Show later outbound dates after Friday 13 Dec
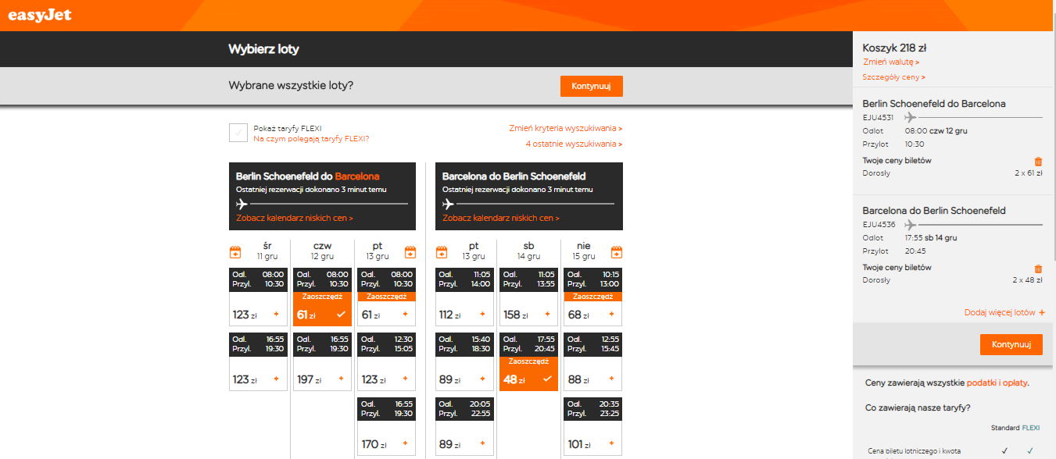This screenshot has height=459, width=1056. pos(410,252)
